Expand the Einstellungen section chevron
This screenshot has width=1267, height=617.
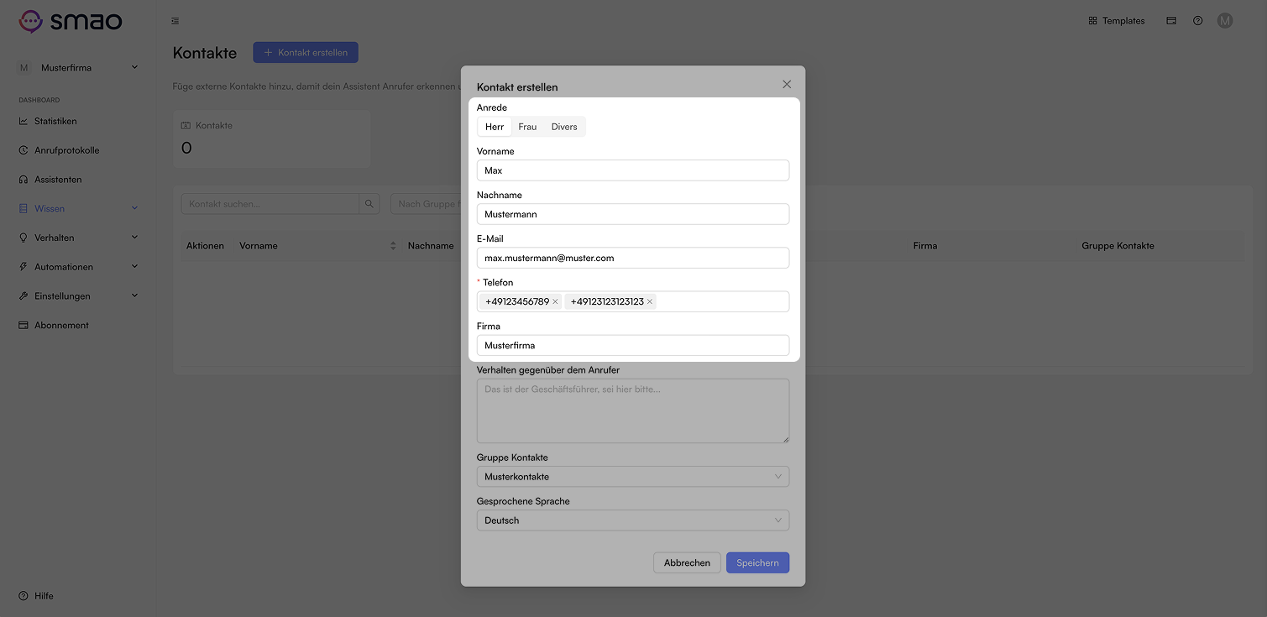coord(134,295)
